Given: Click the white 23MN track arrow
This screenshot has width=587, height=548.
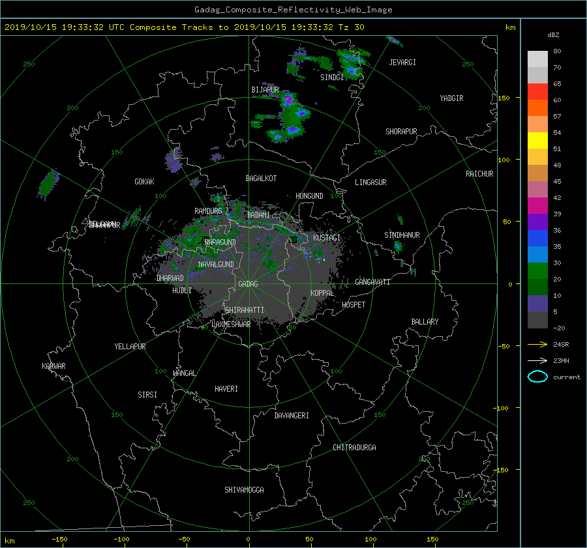Looking at the screenshot, I should pos(537,360).
